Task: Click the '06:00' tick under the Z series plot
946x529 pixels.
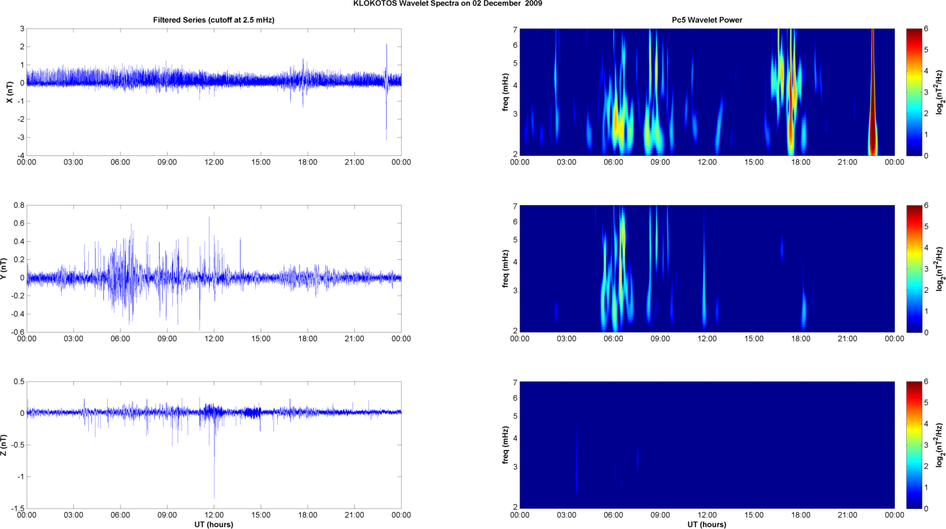Action: [120, 515]
